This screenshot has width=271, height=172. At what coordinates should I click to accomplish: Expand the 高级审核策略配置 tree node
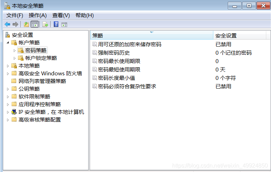[x=8, y=120]
